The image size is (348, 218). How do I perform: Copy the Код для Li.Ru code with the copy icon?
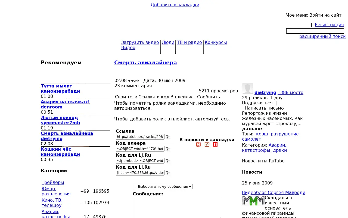point(168,173)
